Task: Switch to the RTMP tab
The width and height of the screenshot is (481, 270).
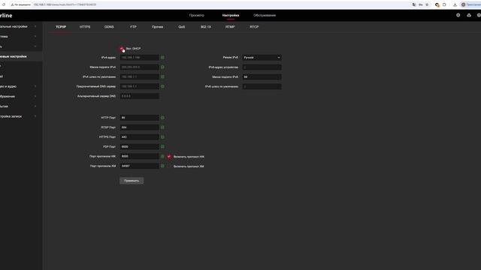Action: click(230, 27)
